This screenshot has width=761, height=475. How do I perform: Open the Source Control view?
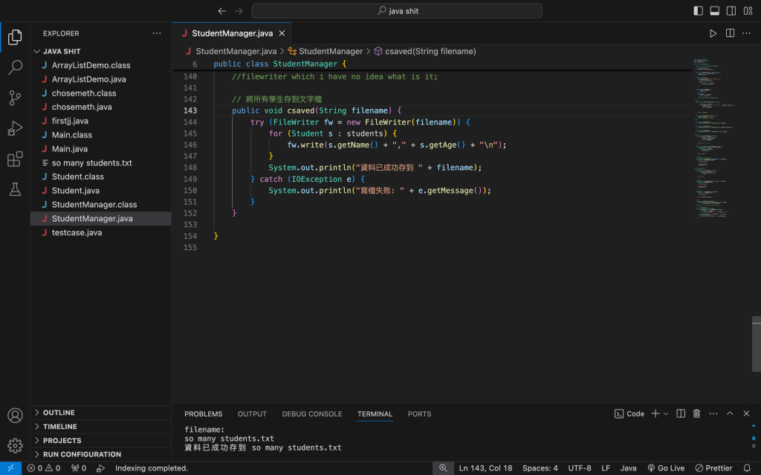pyautogui.click(x=15, y=98)
